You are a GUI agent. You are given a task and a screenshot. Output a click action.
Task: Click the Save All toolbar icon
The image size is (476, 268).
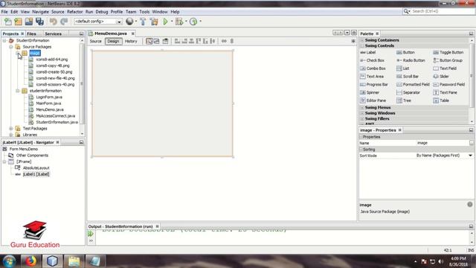coord(39,22)
